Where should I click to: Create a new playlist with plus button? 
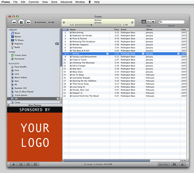14,164
